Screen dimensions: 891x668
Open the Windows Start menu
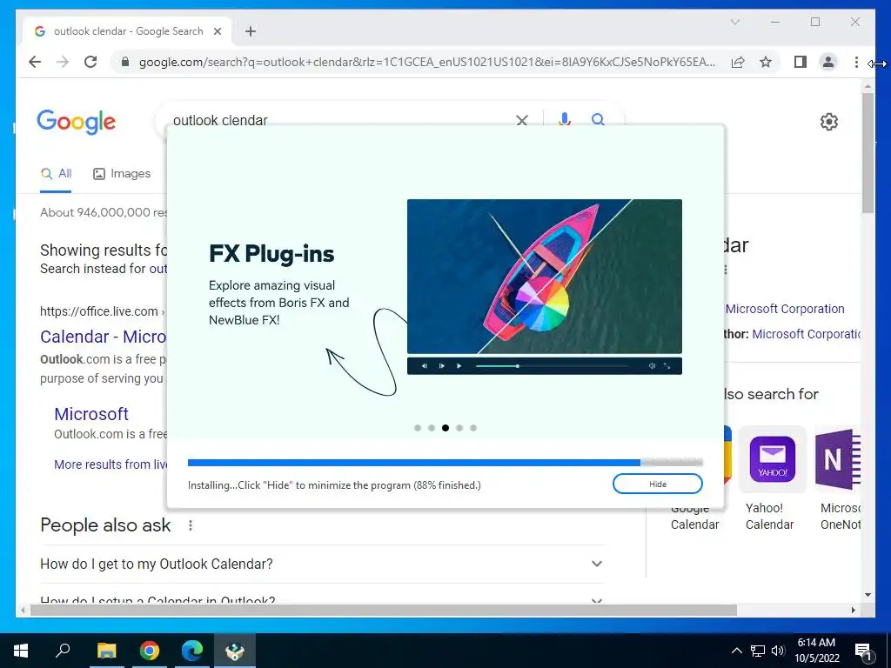(21, 651)
